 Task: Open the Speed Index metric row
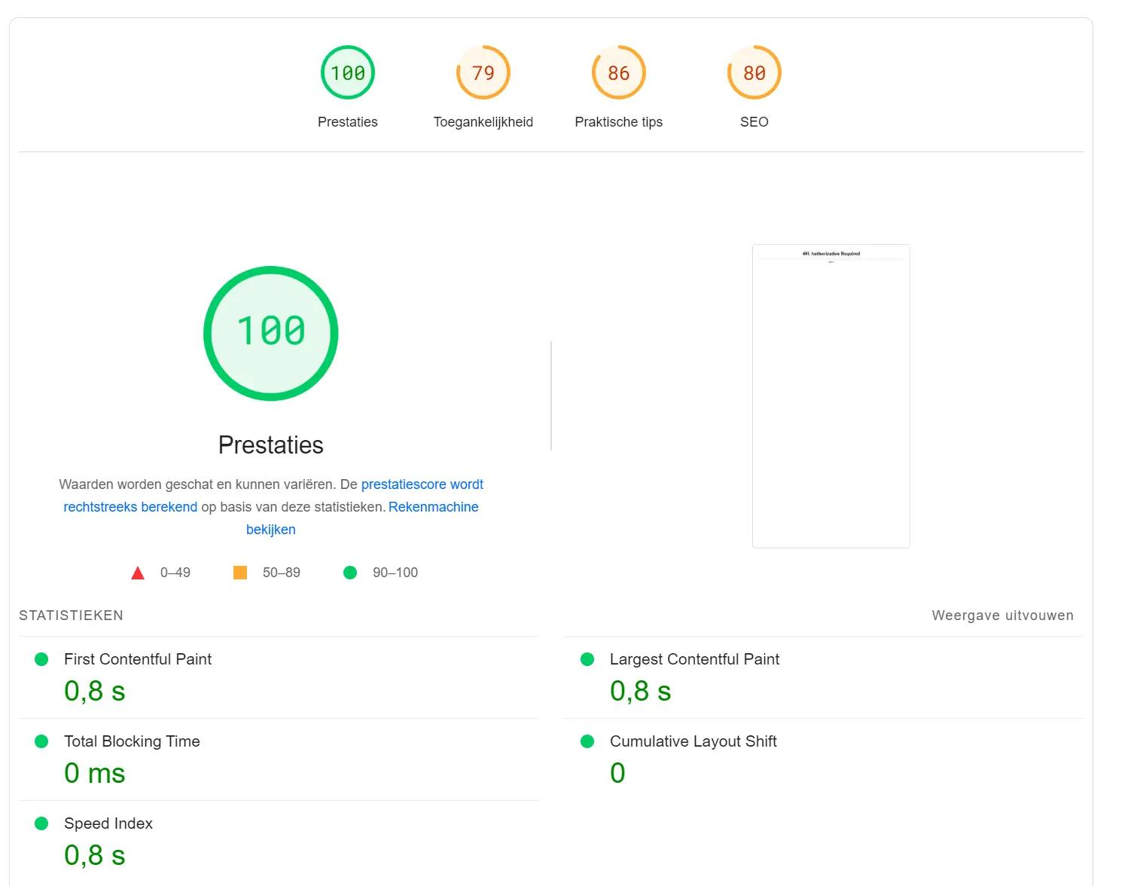click(x=108, y=823)
